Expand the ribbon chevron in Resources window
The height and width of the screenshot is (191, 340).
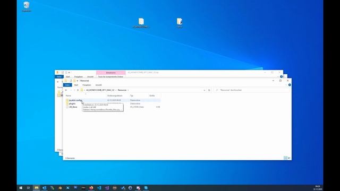click(286, 85)
